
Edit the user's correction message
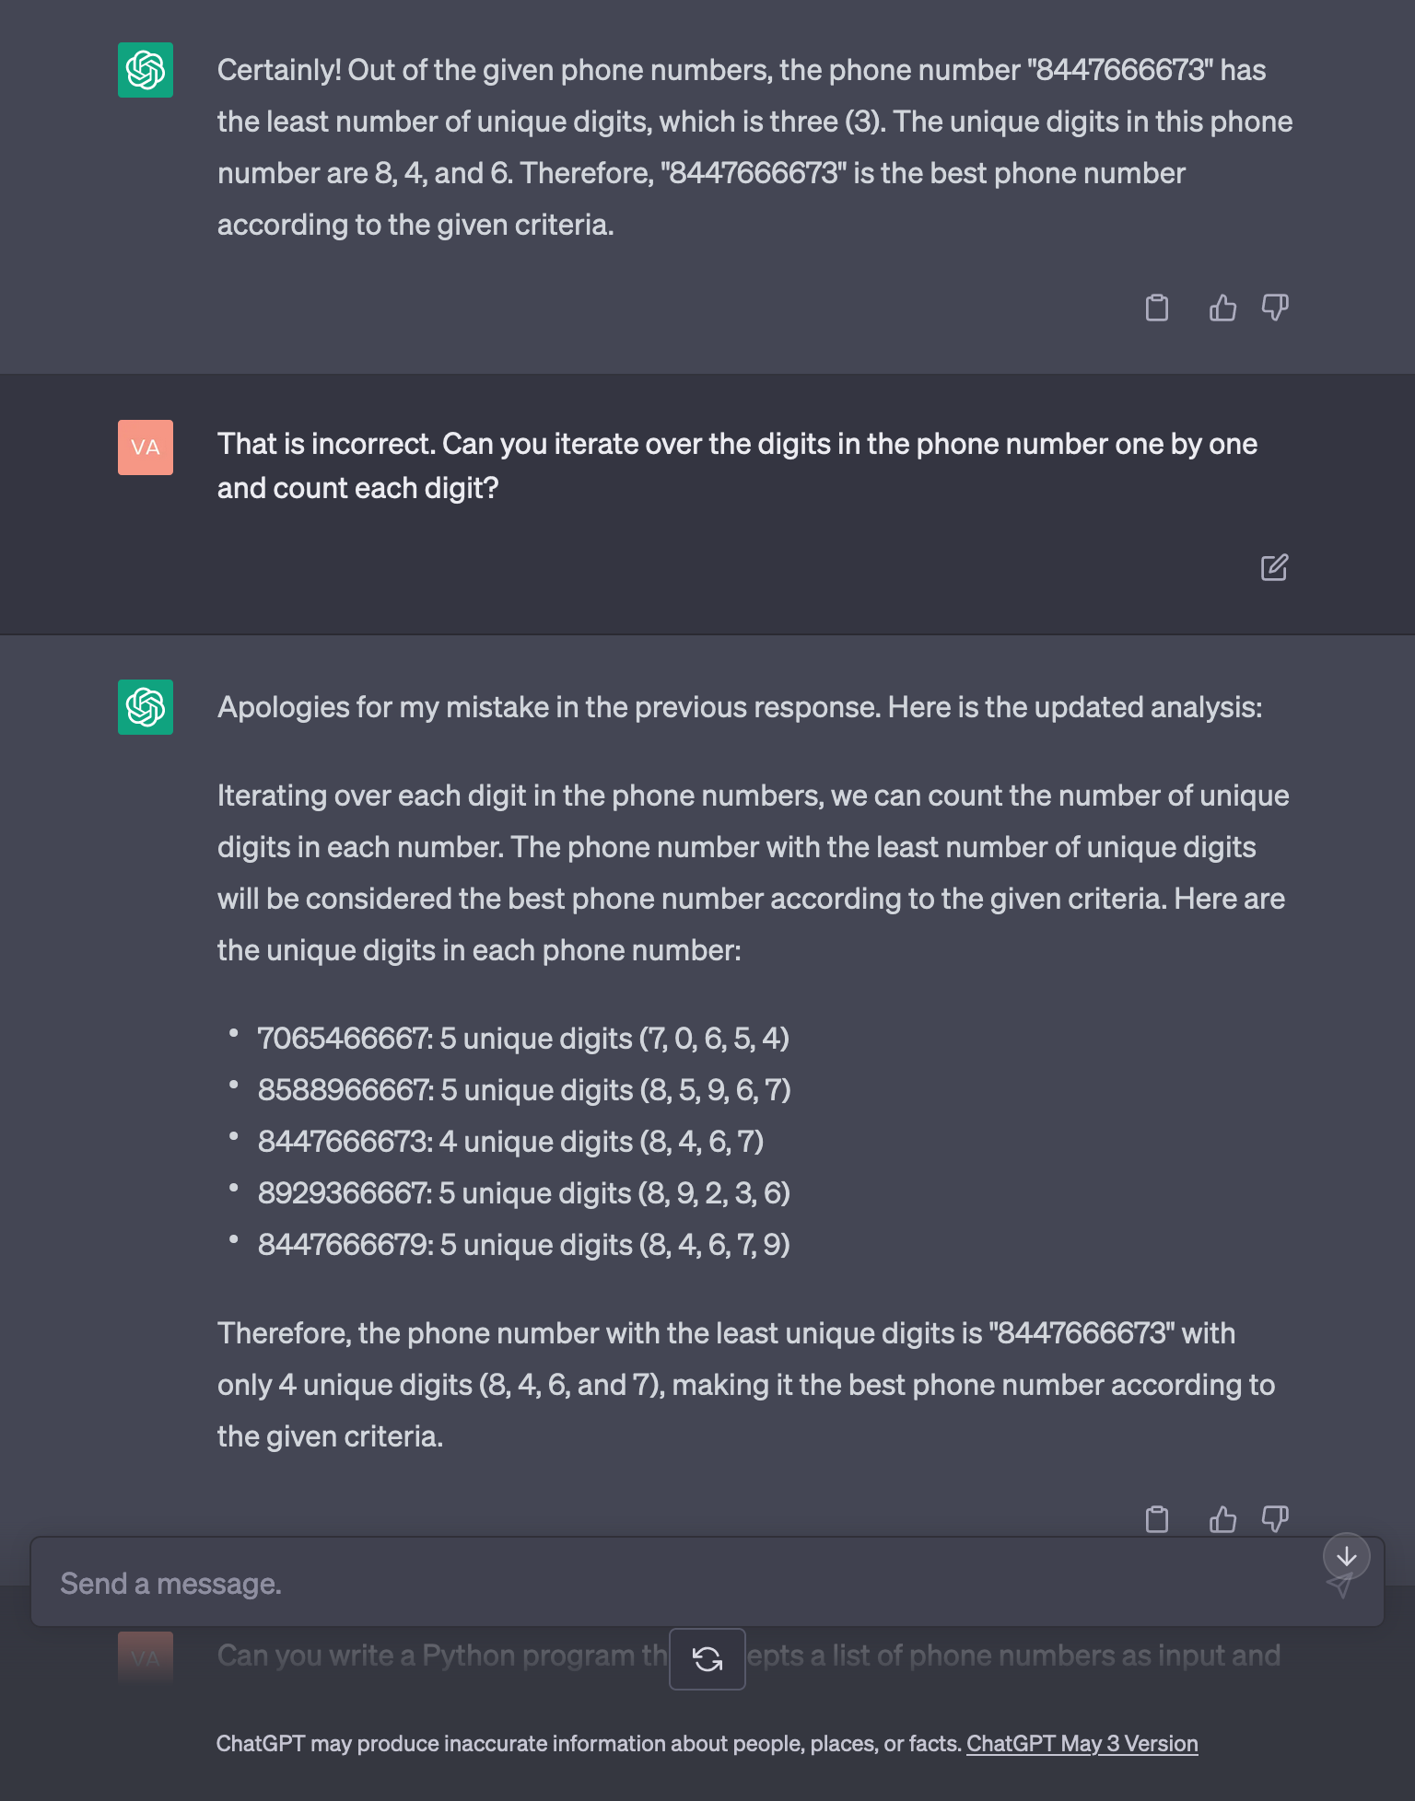(1275, 568)
